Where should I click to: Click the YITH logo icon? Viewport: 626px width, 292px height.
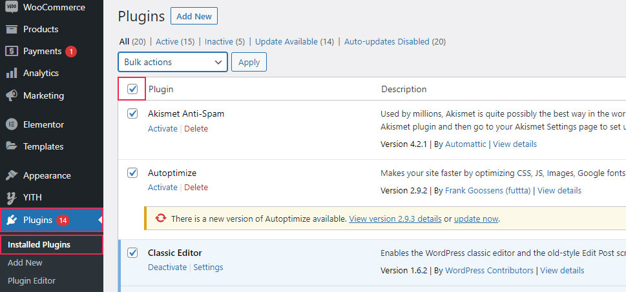coord(12,197)
